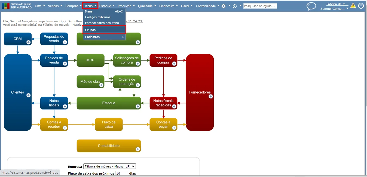Viewport: 367px width, 177px height.
Task: Click the plus icon on Contabilidade block
Action: (138, 149)
